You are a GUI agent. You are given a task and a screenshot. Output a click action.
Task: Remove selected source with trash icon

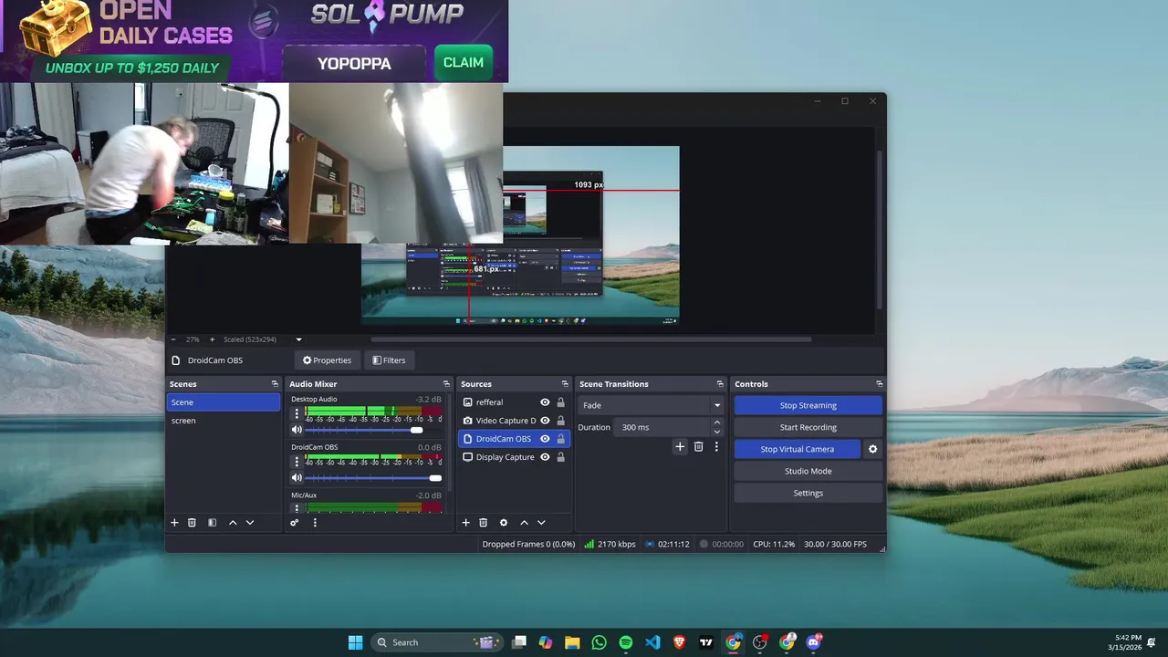pyautogui.click(x=483, y=523)
